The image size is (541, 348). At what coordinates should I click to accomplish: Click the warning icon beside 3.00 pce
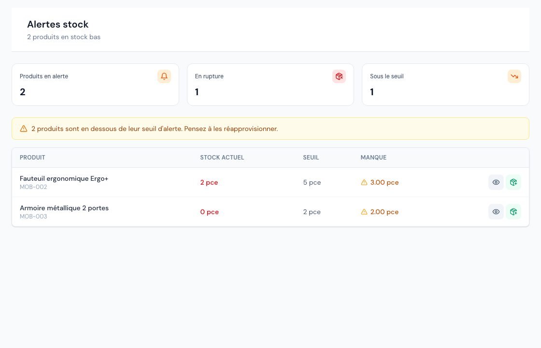tap(364, 182)
